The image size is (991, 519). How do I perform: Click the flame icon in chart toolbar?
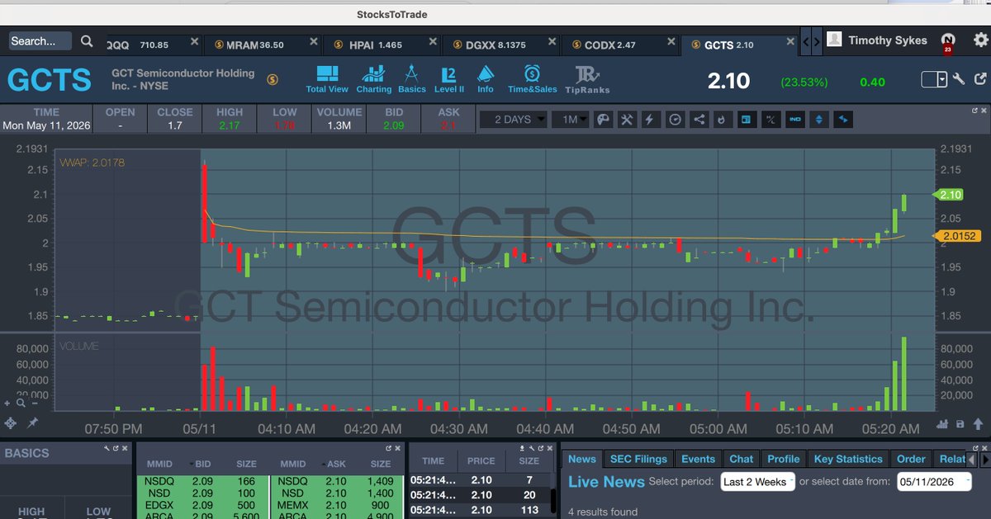pyautogui.click(x=722, y=120)
